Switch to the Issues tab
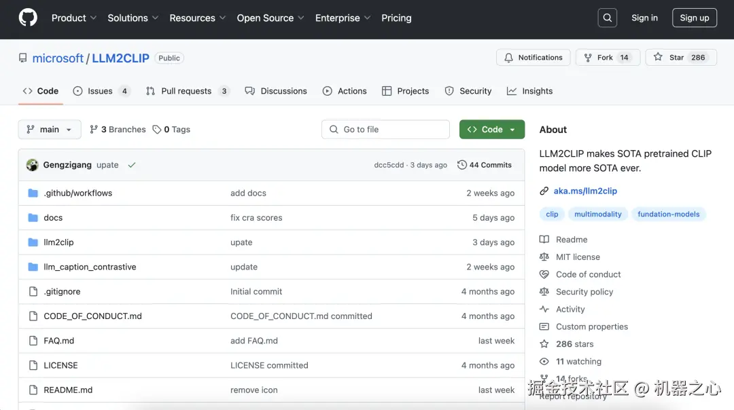Image resolution: width=734 pixels, height=410 pixels. coord(101,91)
